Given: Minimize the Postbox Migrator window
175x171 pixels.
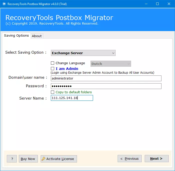Looking at the screenshot, I should coord(146,4).
